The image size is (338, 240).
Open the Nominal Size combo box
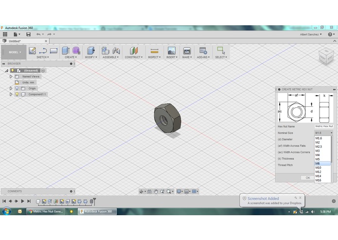tap(323, 133)
